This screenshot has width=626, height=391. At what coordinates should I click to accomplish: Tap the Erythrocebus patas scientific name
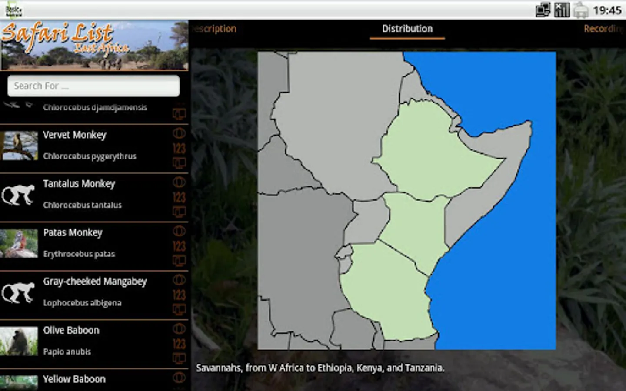(x=79, y=254)
